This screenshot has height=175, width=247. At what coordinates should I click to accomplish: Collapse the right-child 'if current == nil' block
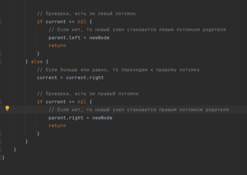[1, 102]
